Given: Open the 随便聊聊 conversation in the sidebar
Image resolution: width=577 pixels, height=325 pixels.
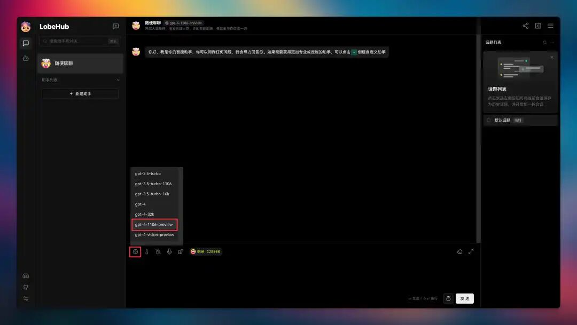Looking at the screenshot, I should click(x=80, y=63).
